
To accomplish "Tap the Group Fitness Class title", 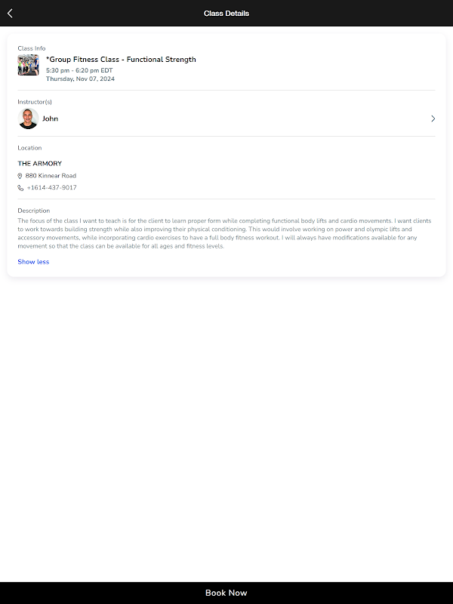I will click(121, 60).
